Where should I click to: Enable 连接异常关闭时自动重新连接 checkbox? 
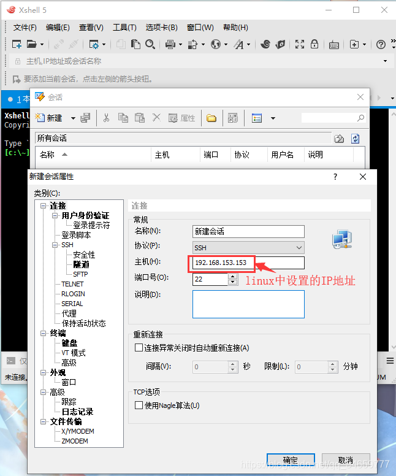tap(139, 348)
